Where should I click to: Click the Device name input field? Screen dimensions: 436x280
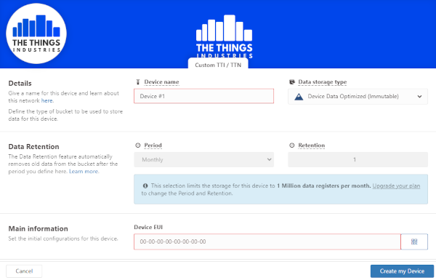pos(203,96)
